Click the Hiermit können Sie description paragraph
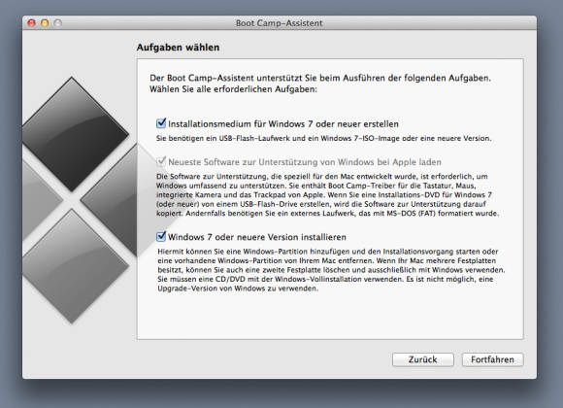The width and height of the screenshot is (563, 408). pos(331,270)
